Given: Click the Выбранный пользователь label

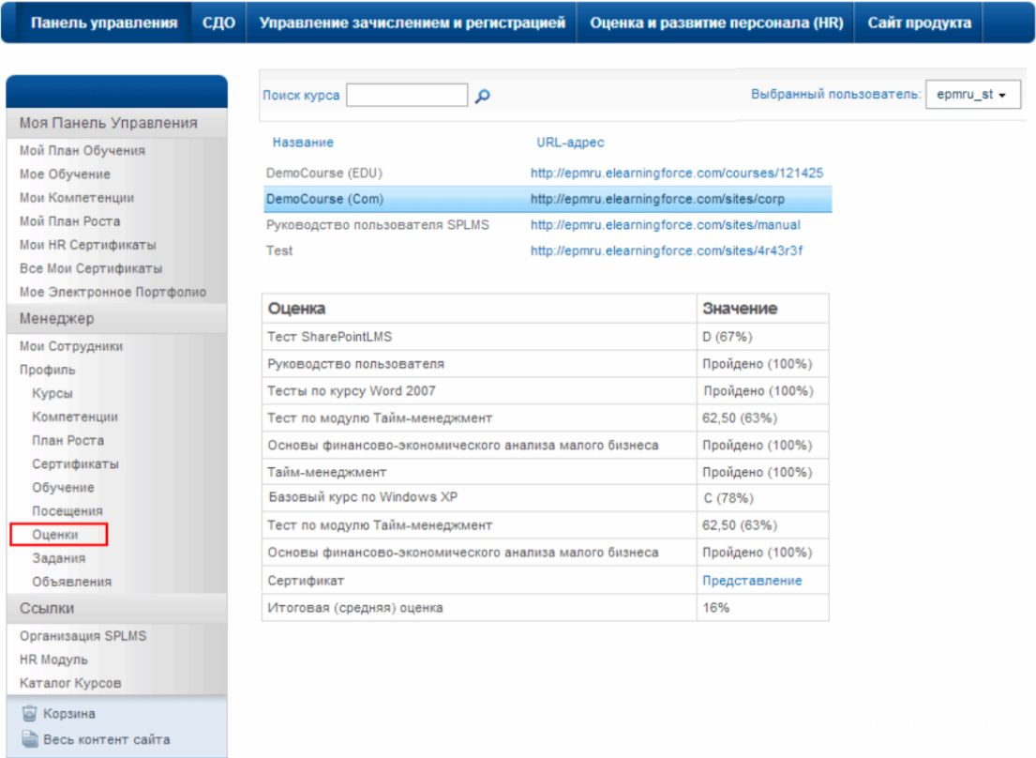Looking at the screenshot, I should (x=835, y=95).
